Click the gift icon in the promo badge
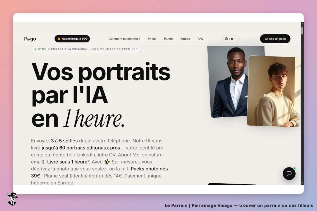 pyautogui.click(x=59, y=39)
